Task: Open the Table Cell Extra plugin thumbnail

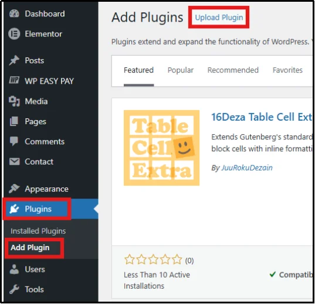Action: (161, 148)
